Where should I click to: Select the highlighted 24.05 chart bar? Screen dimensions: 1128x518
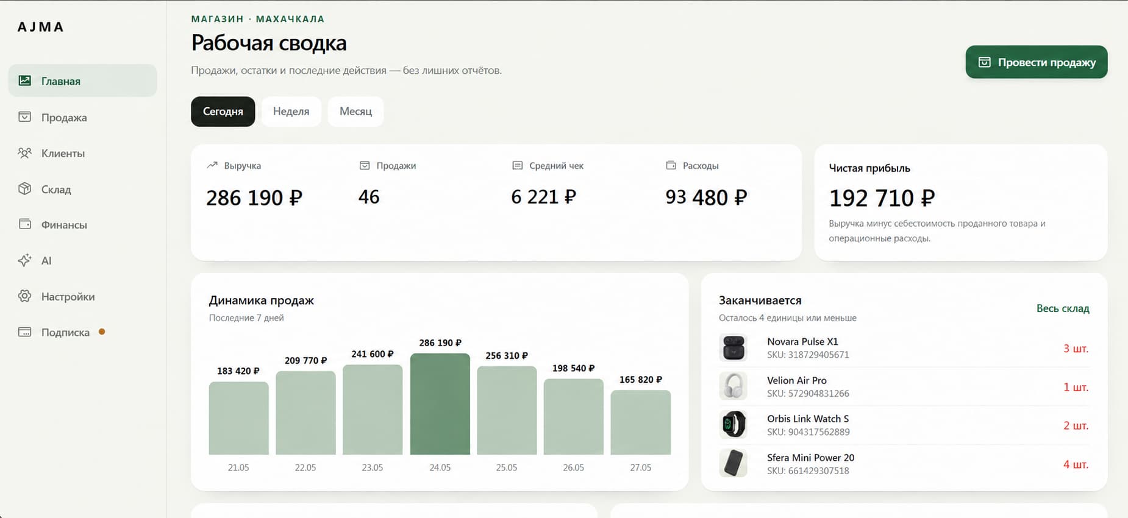[x=440, y=404]
